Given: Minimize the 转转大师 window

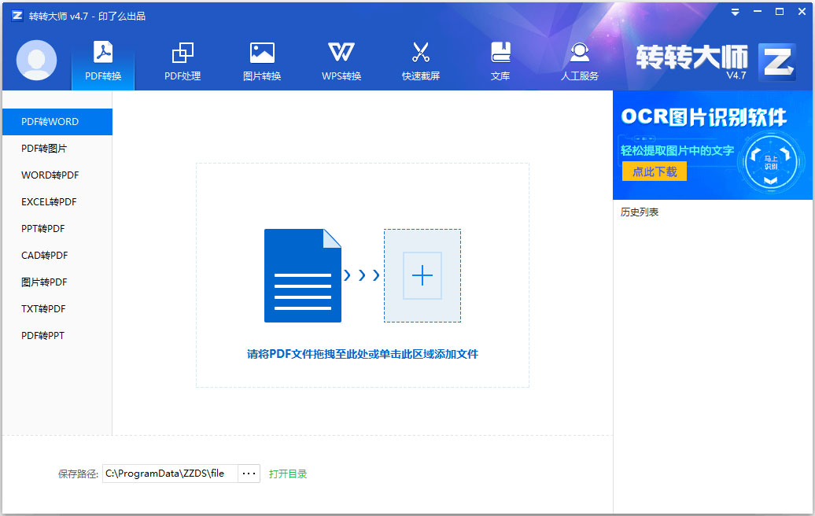Looking at the screenshot, I should pyautogui.click(x=758, y=12).
